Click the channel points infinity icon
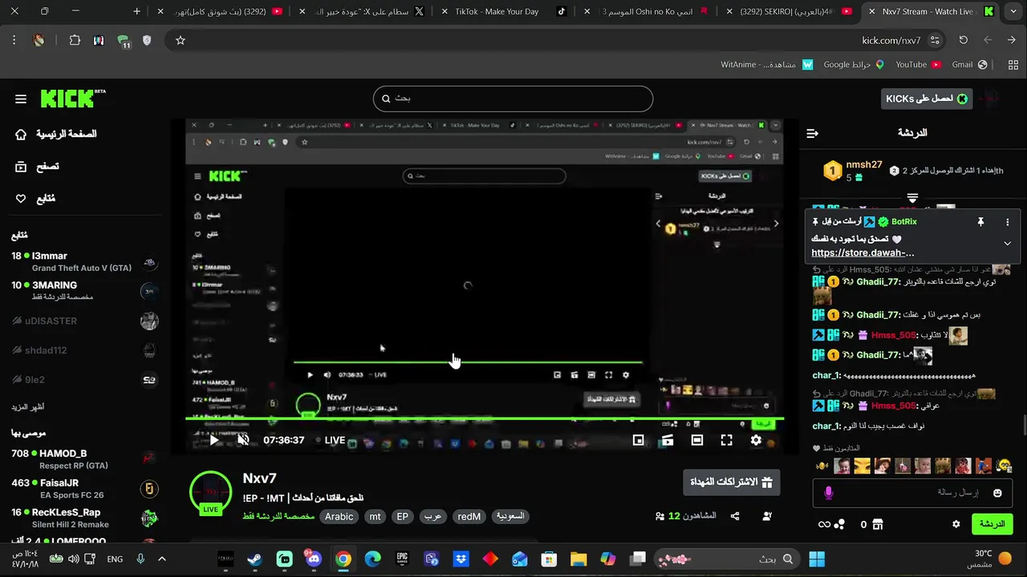 (x=824, y=524)
